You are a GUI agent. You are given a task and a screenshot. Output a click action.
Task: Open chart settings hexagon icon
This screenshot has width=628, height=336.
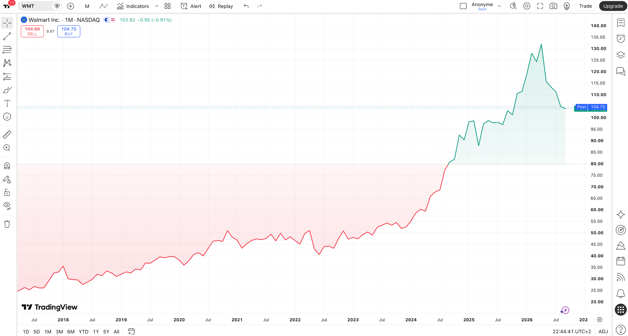pos(527,6)
